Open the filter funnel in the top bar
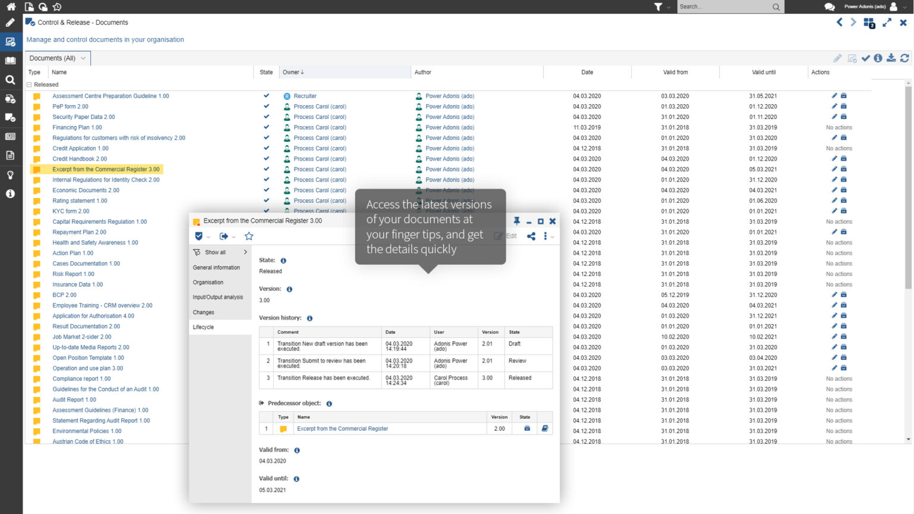 coord(658,7)
